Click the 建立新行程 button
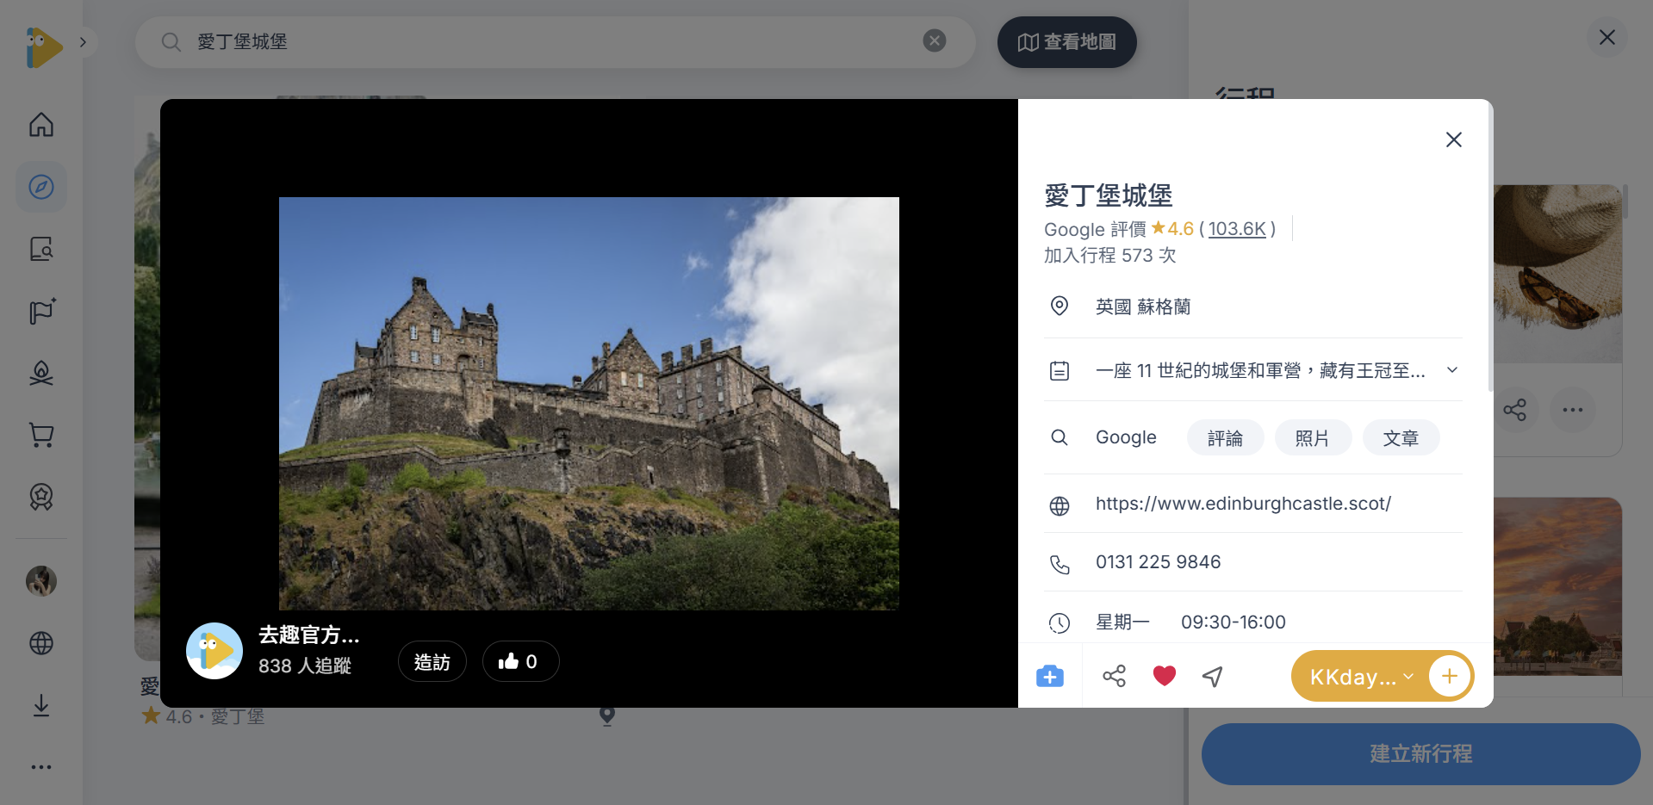1653x805 pixels. tap(1421, 754)
